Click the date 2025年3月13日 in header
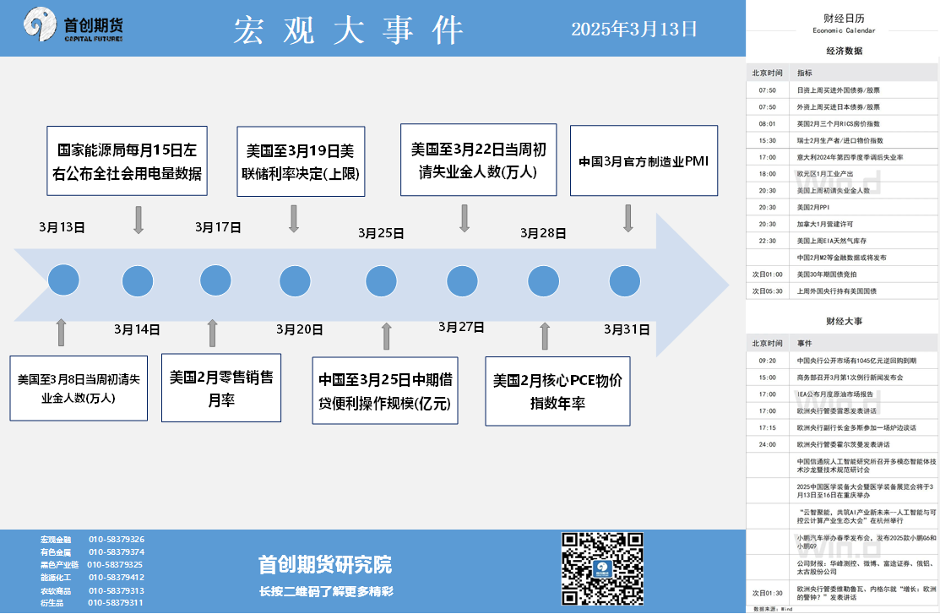This screenshot has width=940, height=614. point(633,29)
